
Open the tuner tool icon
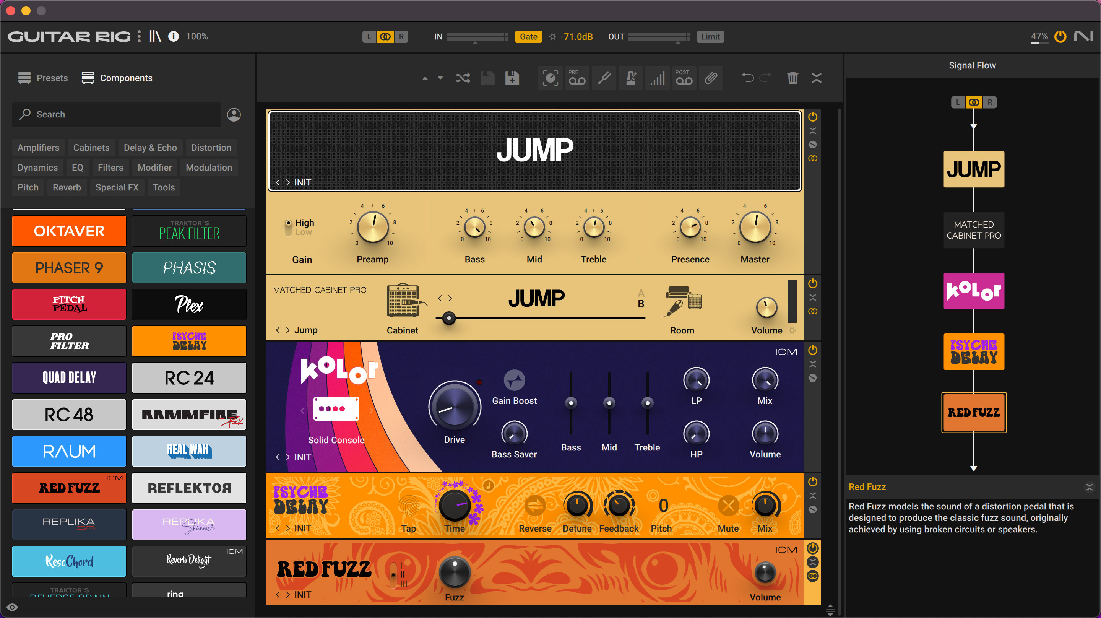point(604,78)
